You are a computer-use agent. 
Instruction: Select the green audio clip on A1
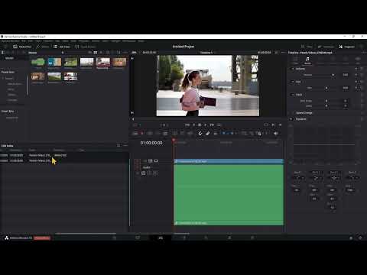(229, 195)
